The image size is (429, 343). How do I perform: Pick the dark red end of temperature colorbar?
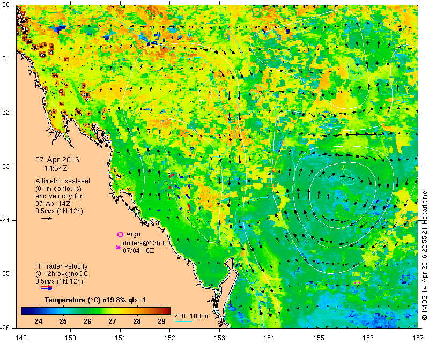click(168, 311)
